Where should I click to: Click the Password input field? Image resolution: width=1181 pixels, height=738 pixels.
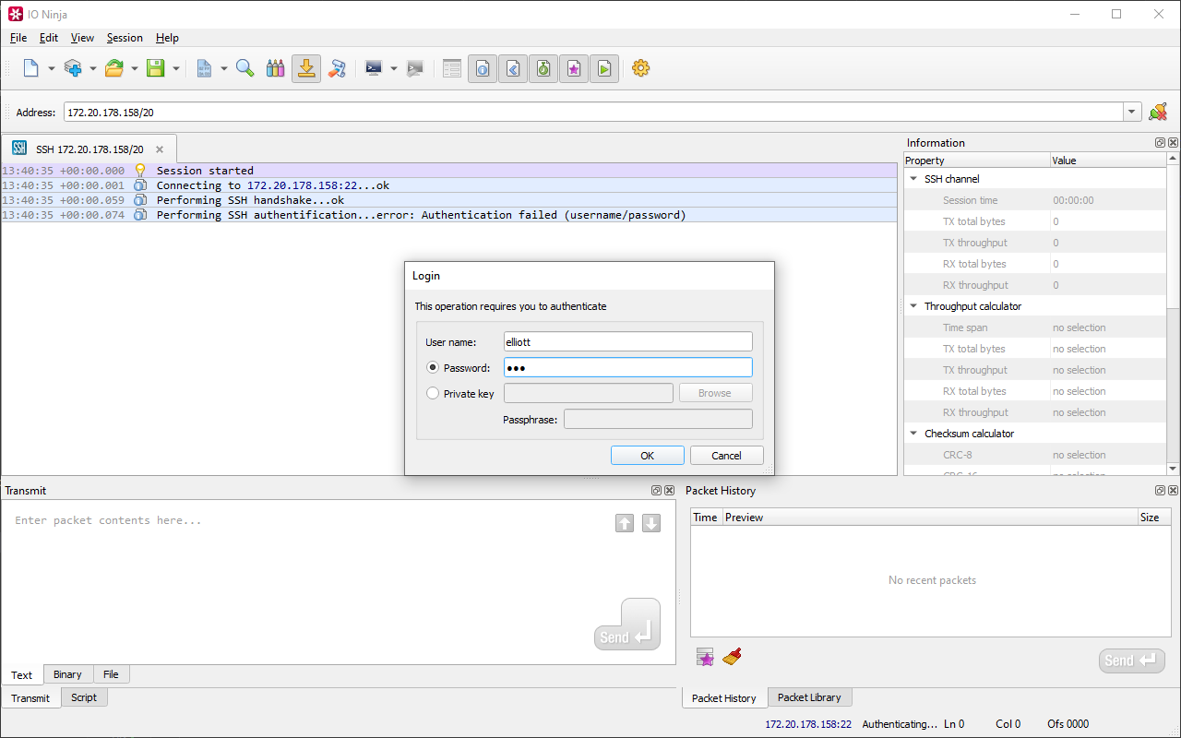tap(628, 367)
